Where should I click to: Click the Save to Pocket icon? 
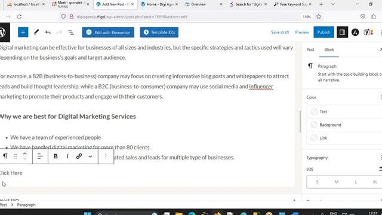[362, 17]
